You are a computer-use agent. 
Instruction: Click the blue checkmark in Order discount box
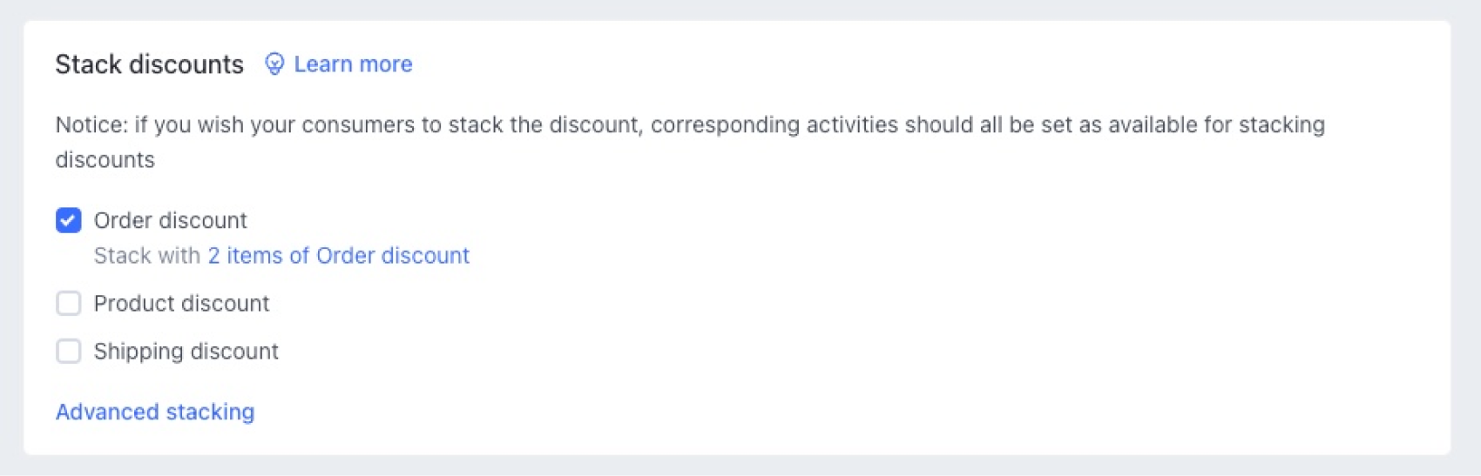(69, 220)
